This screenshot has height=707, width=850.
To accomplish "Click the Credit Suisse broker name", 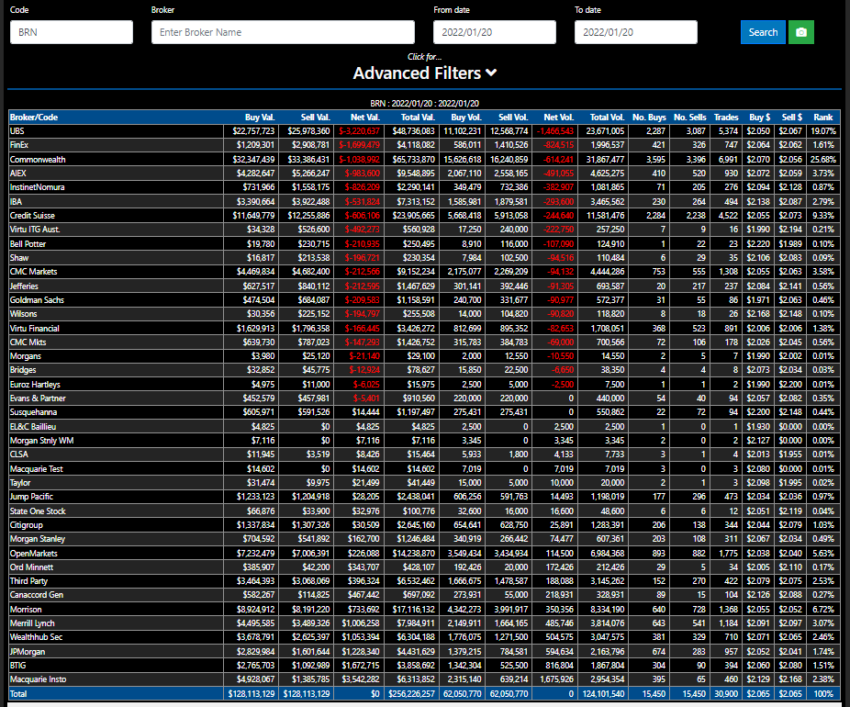I will point(33,217).
